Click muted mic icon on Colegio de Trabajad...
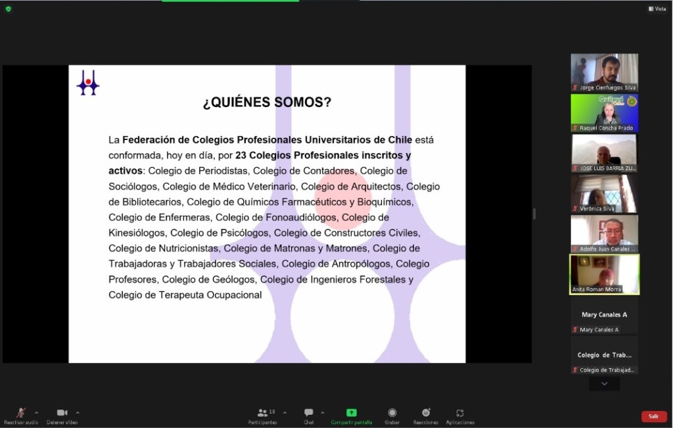This screenshot has width=673, height=428. click(x=575, y=370)
